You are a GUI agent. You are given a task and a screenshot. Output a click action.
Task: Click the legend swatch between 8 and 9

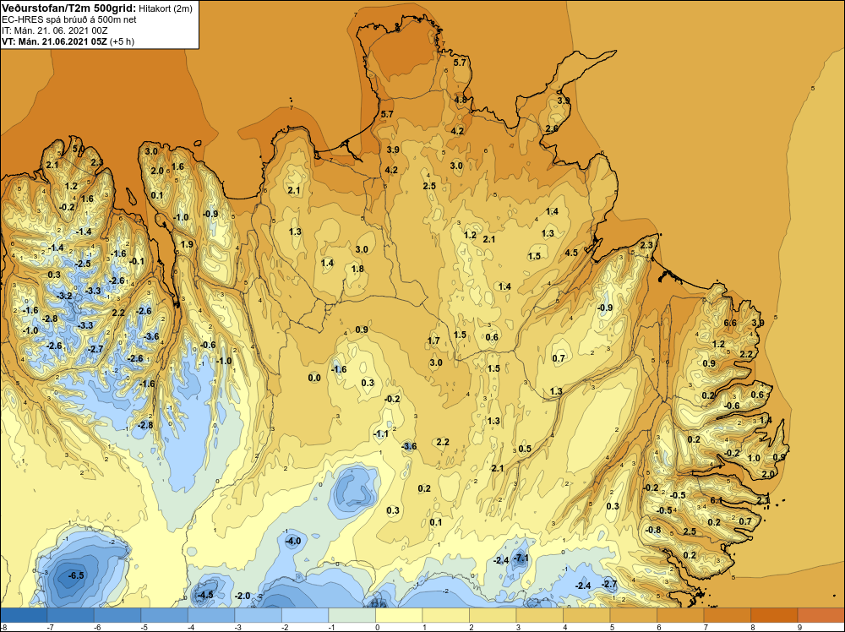tap(774, 615)
